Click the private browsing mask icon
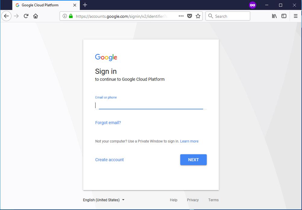This screenshot has width=302, height=210. 253,5
